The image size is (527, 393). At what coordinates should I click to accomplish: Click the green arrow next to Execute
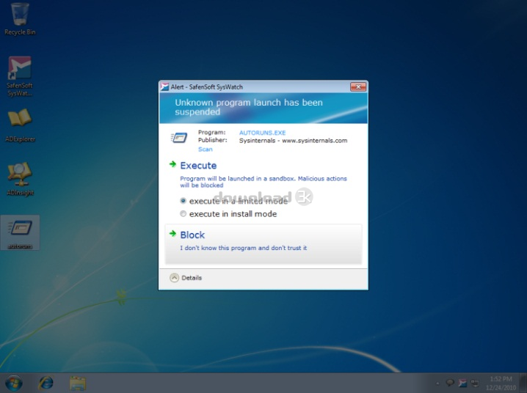pyautogui.click(x=172, y=164)
